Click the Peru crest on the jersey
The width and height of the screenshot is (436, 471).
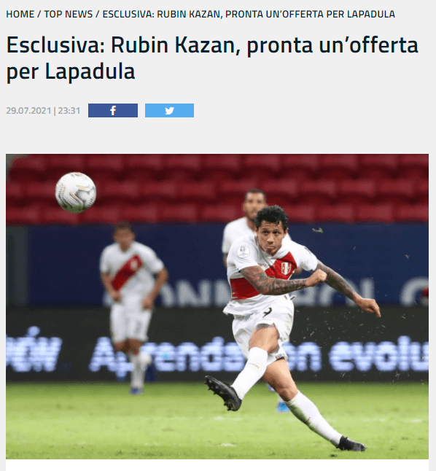click(286, 267)
